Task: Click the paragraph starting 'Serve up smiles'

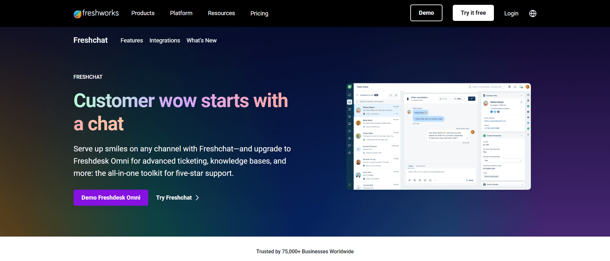Action: click(x=182, y=161)
